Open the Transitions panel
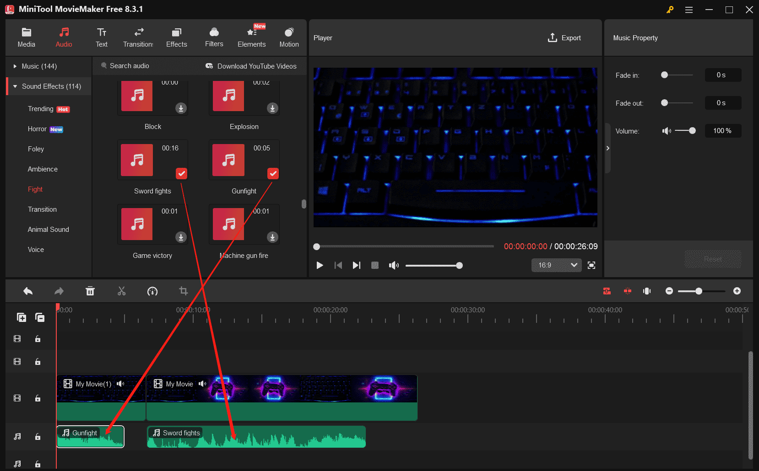 pyautogui.click(x=138, y=37)
